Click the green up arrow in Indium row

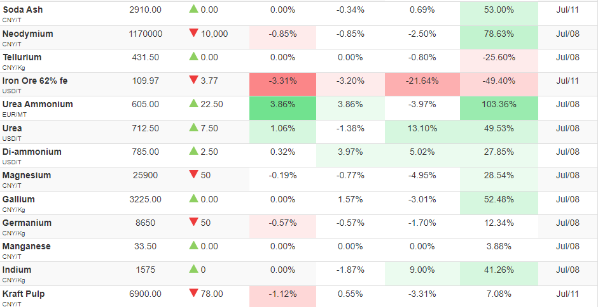(194, 269)
